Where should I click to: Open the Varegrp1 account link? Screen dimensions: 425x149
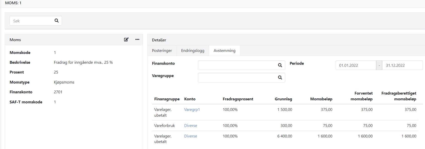tap(192, 110)
